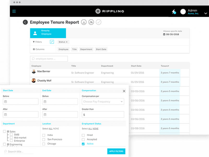
Task: Close the filters panel
Action: 124,91
